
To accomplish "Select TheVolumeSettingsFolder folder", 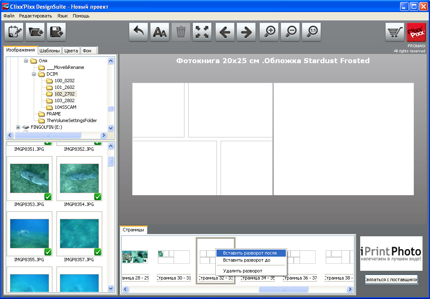I will point(71,120).
